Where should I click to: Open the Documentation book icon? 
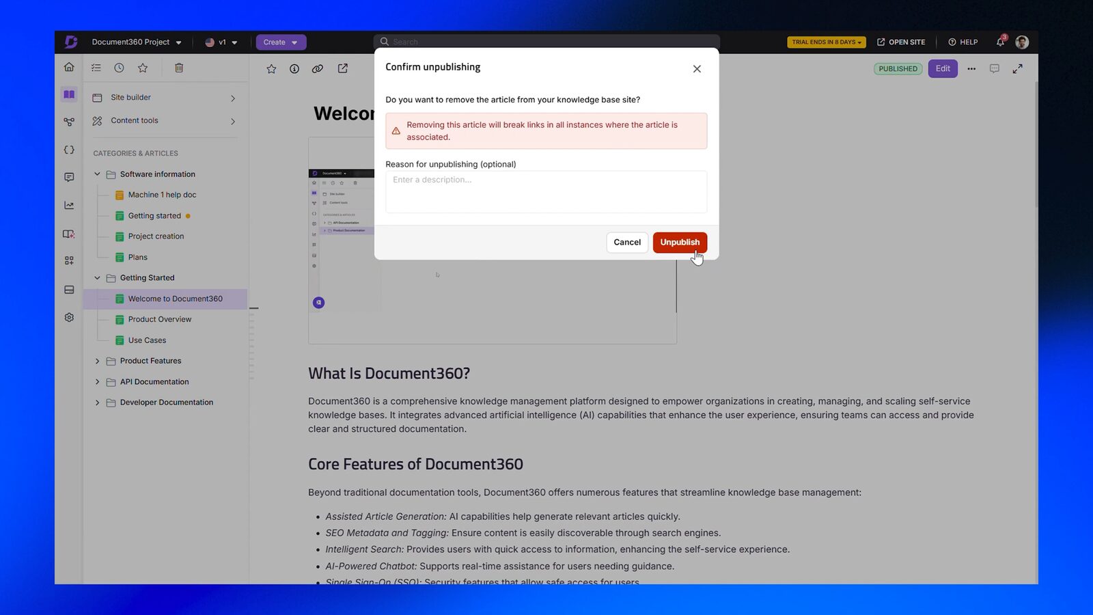[69, 94]
